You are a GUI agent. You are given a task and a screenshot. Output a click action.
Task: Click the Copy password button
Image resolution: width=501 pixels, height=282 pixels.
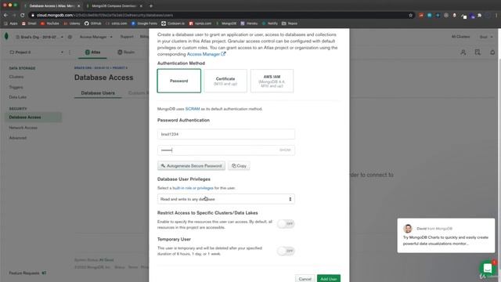point(239,165)
